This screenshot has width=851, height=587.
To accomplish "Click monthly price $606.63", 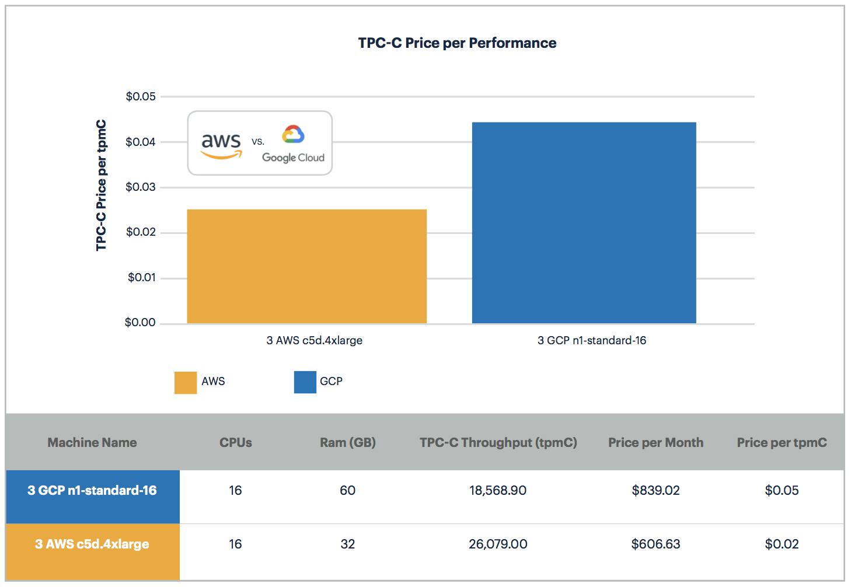I will click(655, 544).
